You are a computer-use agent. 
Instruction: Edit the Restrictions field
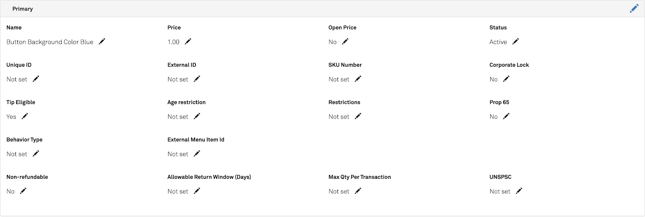pyautogui.click(x=358, y=116)
